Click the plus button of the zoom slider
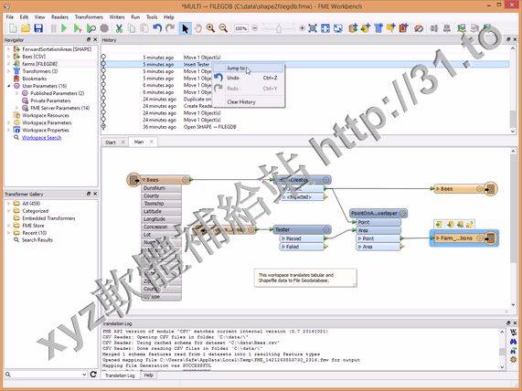Screen dimensions: 522x391 coord(303,28)
